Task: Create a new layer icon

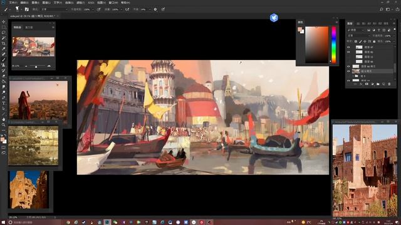Action: click(383, 84)
